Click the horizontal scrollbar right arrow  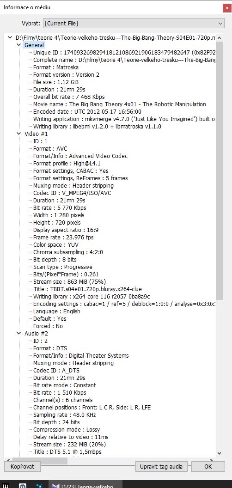pos(212,460)
